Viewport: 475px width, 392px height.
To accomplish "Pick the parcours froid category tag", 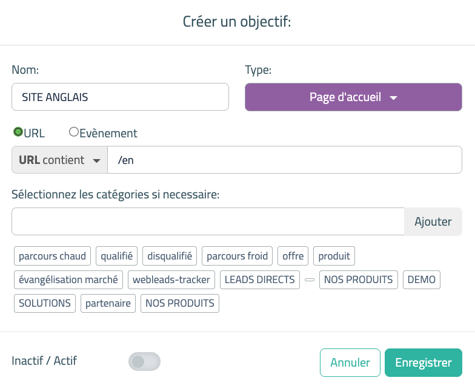I will (237, 256).
